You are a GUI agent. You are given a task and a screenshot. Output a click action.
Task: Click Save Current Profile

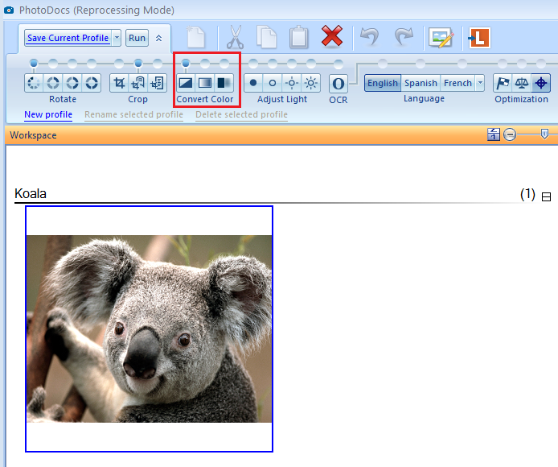68,38
